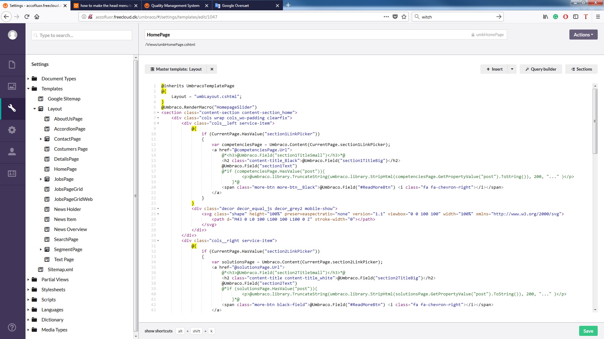Open the Query builder

click(x=541, y=69)
